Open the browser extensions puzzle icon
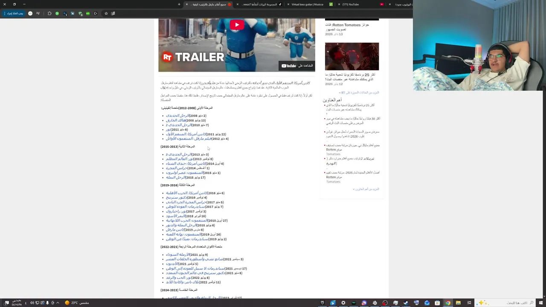Image resolution: width=546 pixels, height=307 pixels. (x=49, y=14)
